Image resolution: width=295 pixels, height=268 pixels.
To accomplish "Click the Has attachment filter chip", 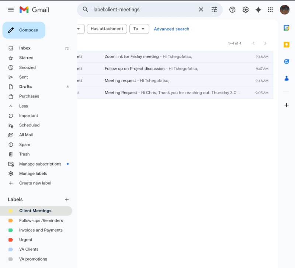I will tap(107, 29).
